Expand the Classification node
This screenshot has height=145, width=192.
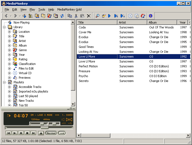pyautogui.click(x=9, y=64)
